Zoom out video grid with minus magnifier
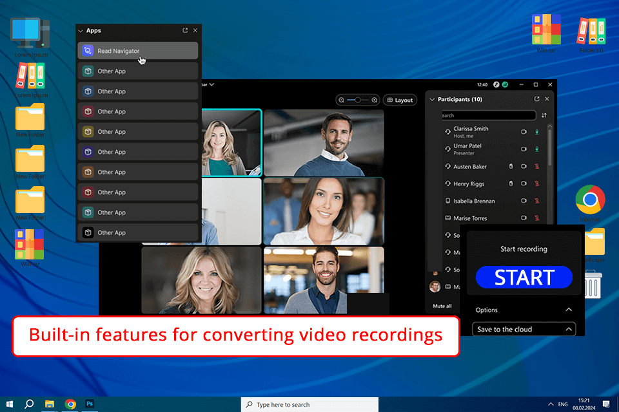Image resolution: width=619 pixels, height=412 pixels. click(x=342, y=100)
